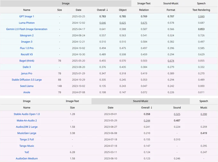This screenshot has width=218, height=162.
Task: Open AudioGen Medium link
Action: click(x=27, y=158)
